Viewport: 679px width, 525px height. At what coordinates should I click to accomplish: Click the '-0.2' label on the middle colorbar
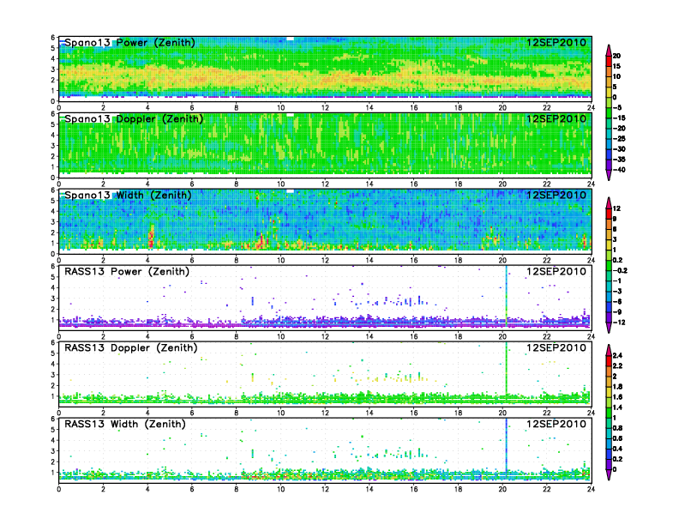pos(620,271)
